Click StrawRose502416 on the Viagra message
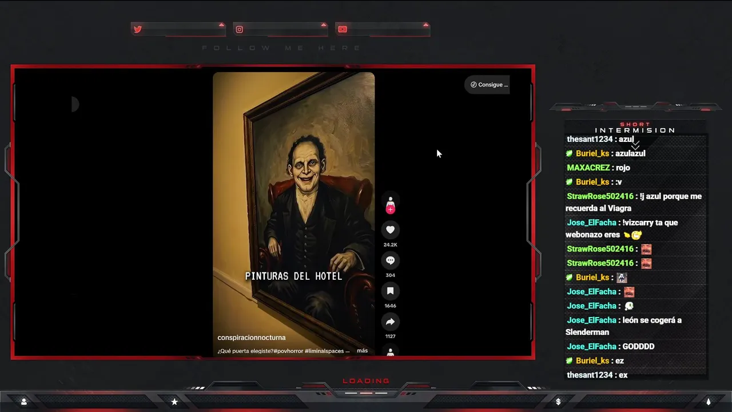The image size is (732, 412). click(600, 196)
